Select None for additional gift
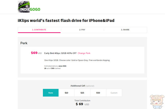Viewport: 165px width, 109px height. (x=51, y=93)
